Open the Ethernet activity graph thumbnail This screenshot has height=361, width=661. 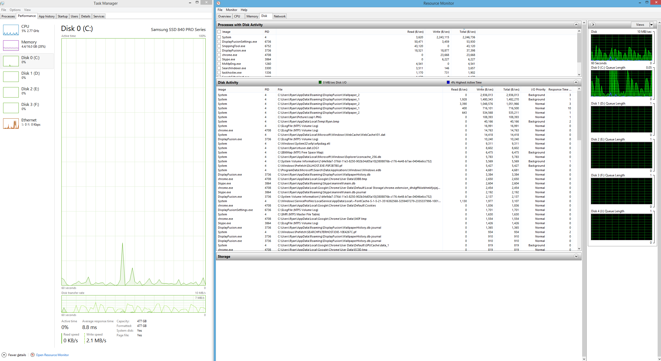(x=11, y=123)
